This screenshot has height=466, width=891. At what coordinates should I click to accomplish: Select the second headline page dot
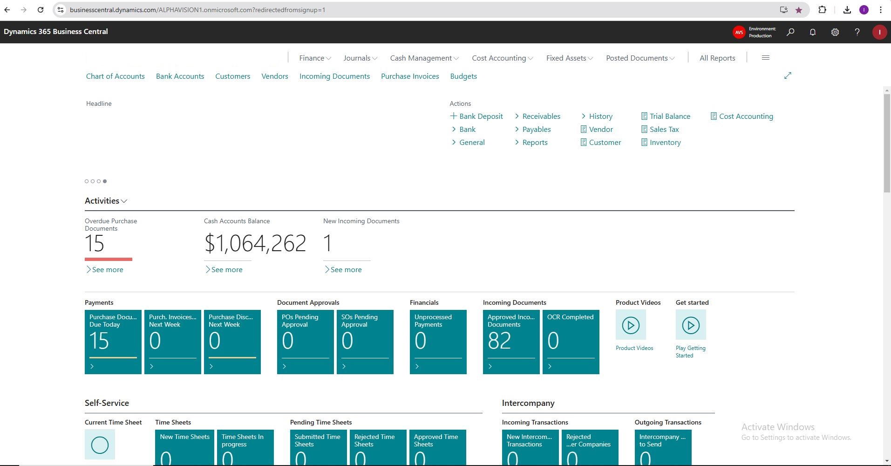(x=93, y=181)
